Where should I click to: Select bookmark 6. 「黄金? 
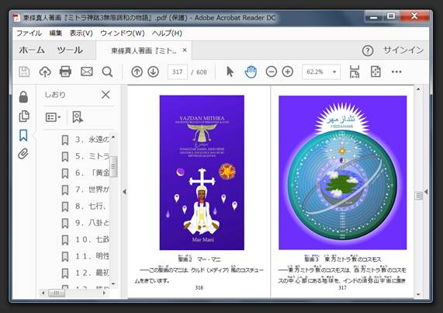click(x=85, y=173)
